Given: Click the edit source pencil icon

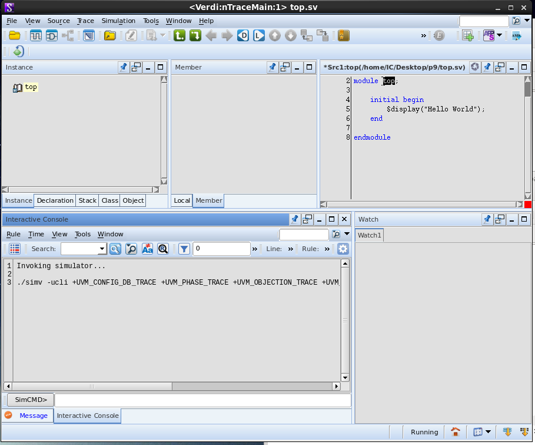Looking at the screenshot, I should point(131,35).
